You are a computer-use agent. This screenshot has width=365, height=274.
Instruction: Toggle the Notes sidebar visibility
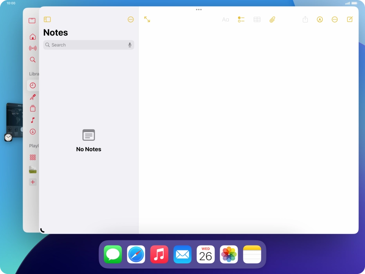point(47,19)
